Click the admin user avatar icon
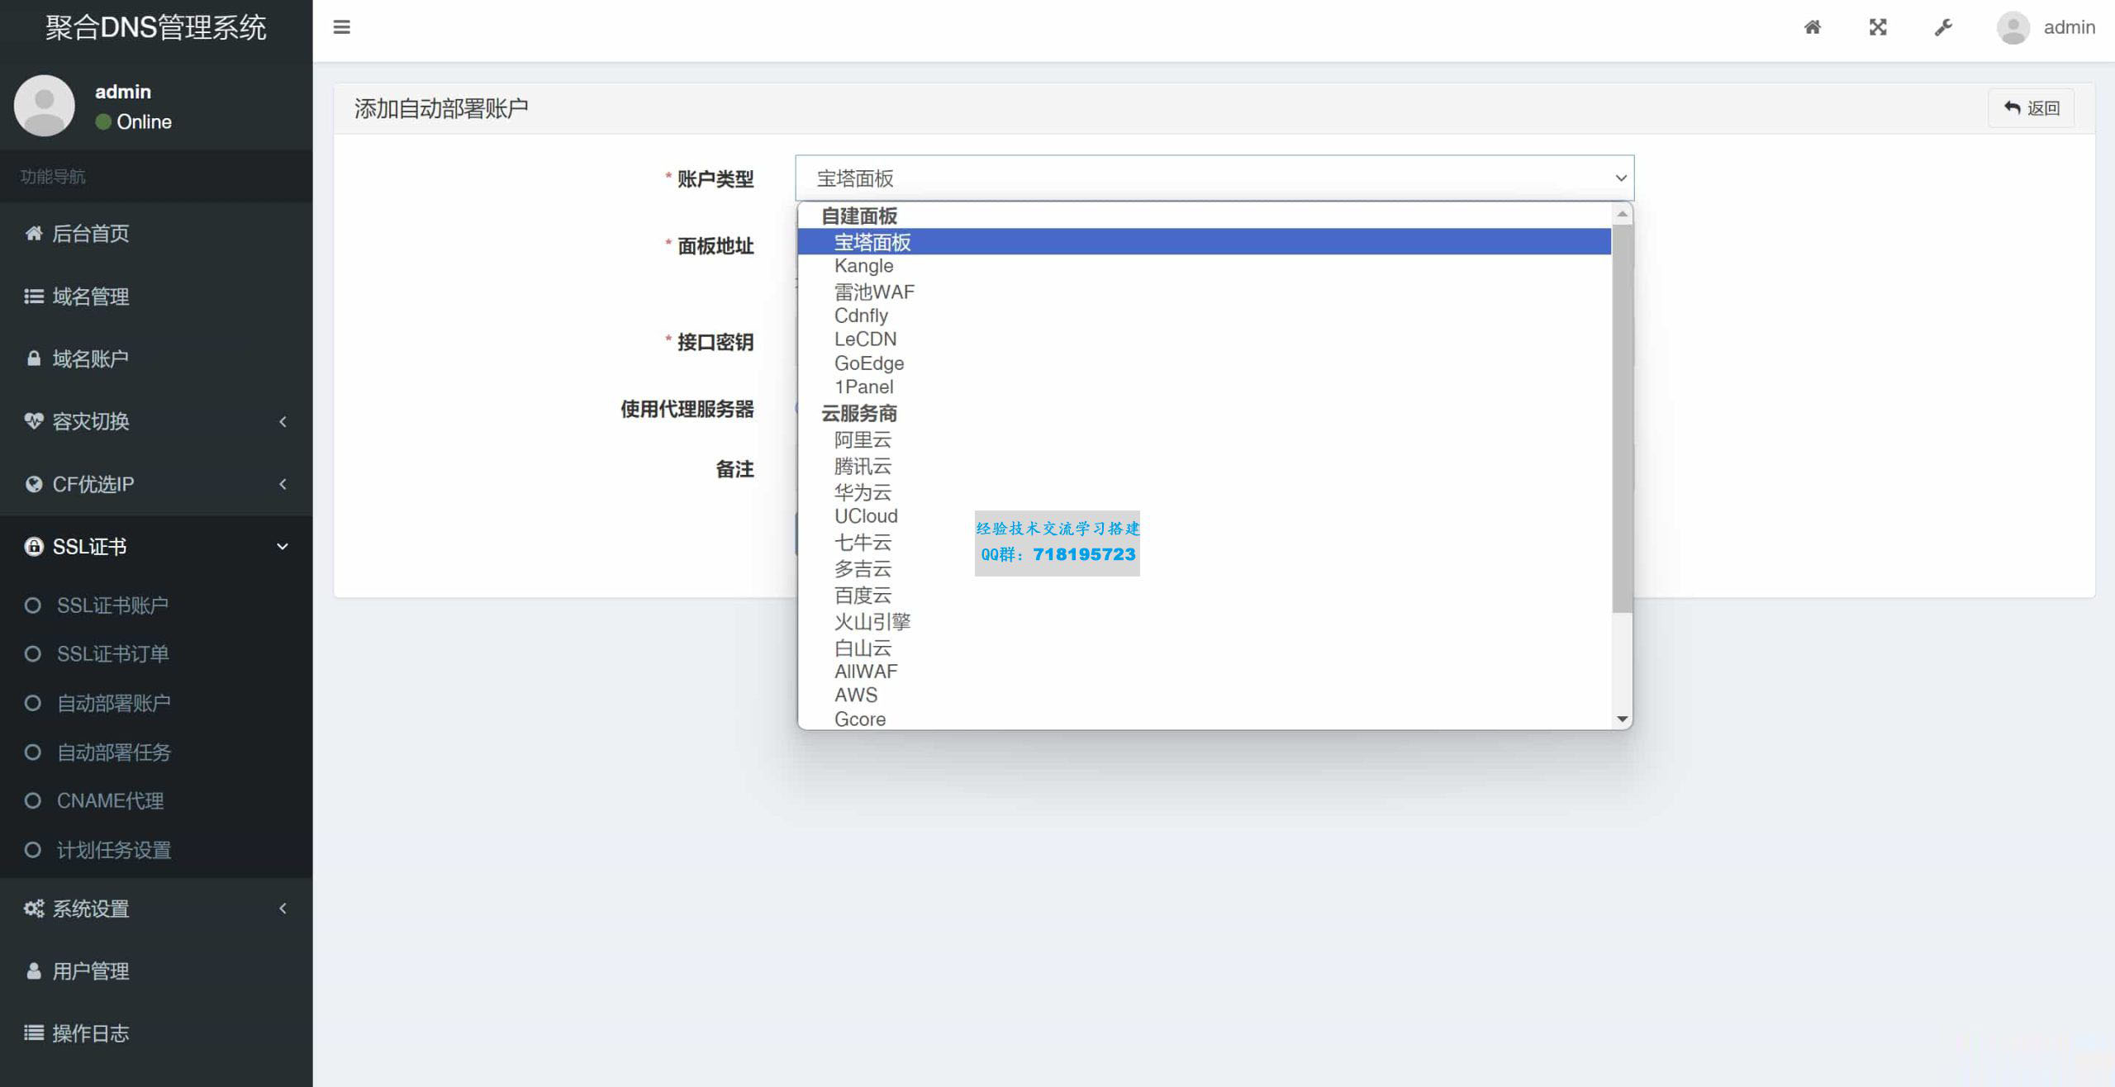 coord(2011,26)
